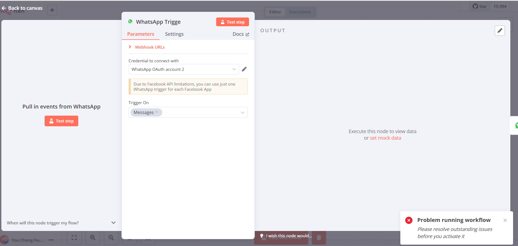Click red error icon in notification

click(x=409, y=220)
